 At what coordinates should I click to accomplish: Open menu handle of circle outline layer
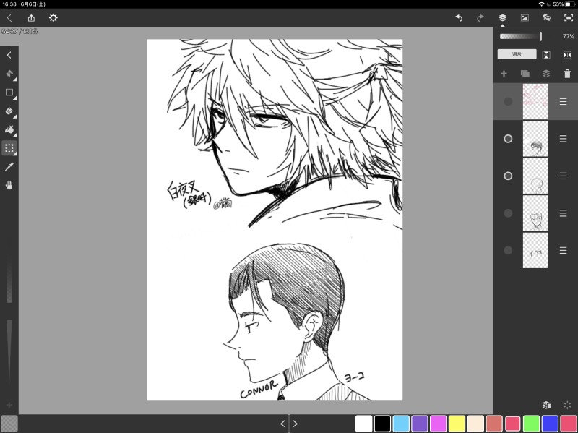pos(563,176)
